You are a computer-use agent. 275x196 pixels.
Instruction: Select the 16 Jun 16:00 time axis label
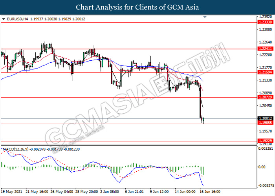tap(210, 192)
